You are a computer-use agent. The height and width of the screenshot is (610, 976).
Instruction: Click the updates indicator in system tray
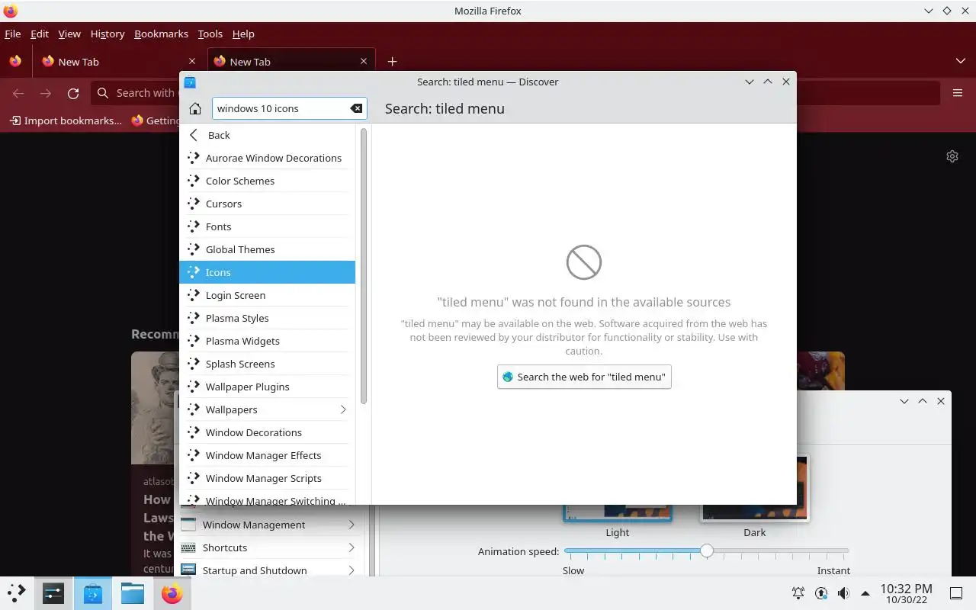821,593
